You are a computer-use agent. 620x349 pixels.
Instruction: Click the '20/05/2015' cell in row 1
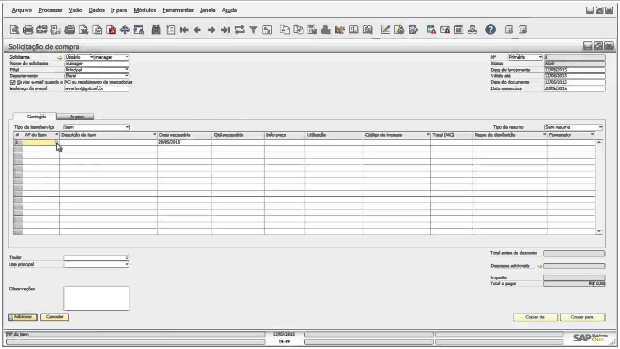pyautogui.click(x=184, y=143)
